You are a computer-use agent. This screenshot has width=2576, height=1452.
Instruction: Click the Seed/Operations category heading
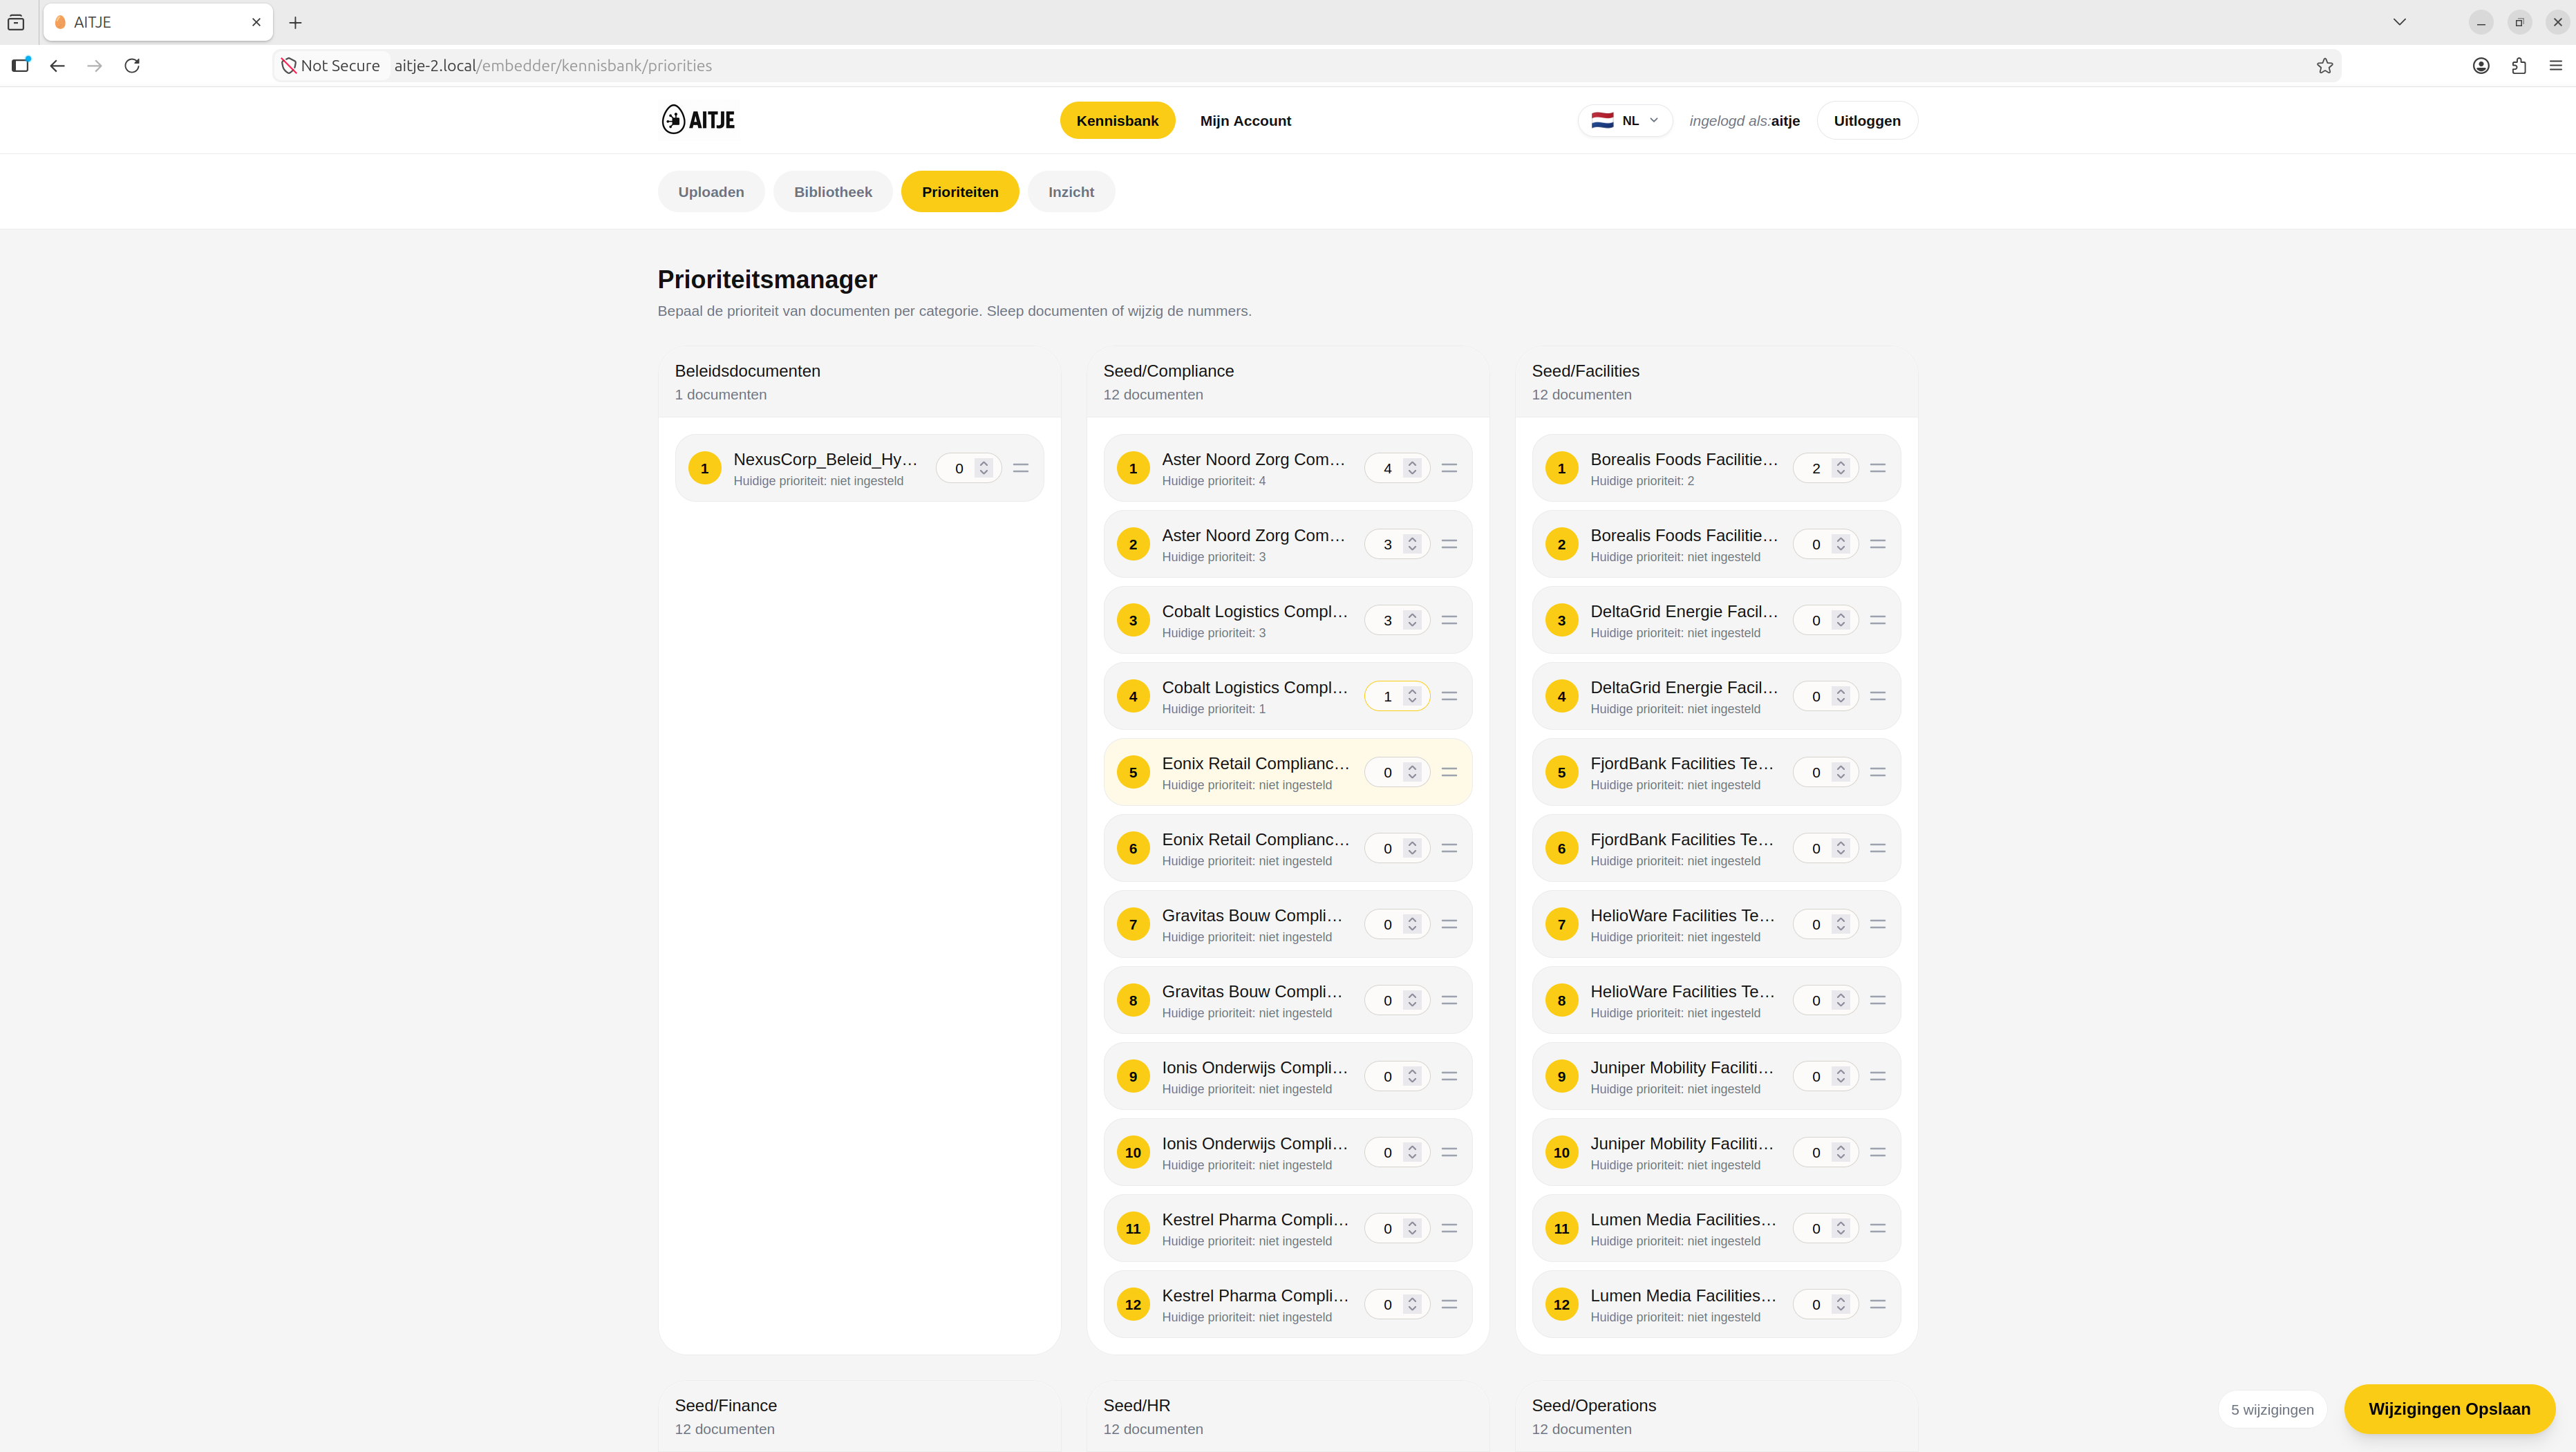coord(1593,1405)
